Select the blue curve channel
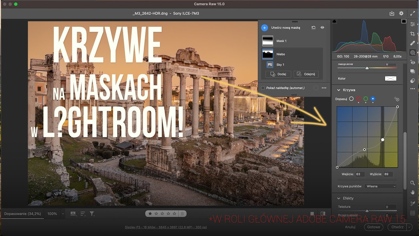The image size is (419, 236). pos(373,99)
